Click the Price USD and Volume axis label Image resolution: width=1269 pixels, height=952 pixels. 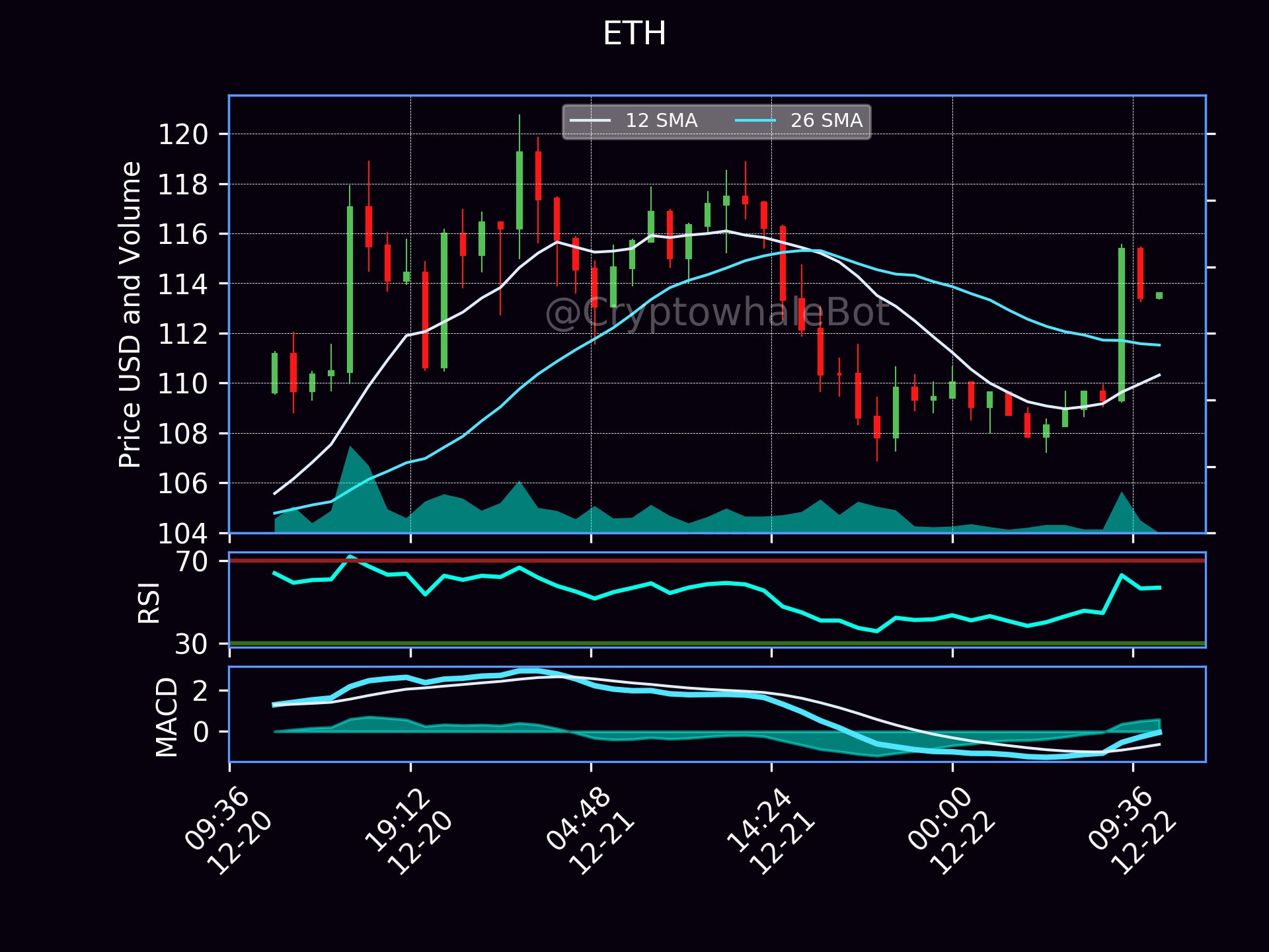[x=130, y=315]
